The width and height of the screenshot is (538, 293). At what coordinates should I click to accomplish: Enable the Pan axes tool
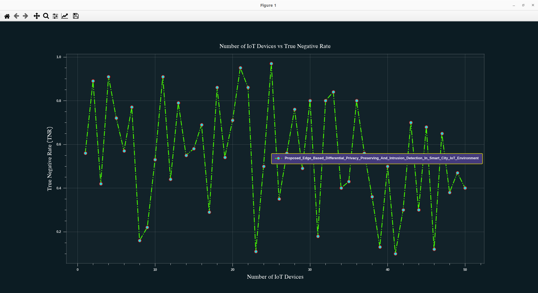[37, 16]
